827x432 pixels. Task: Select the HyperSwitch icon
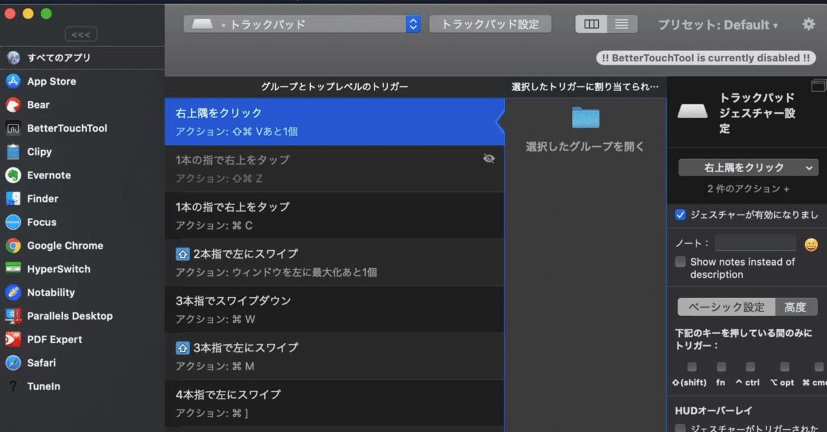tap(14, 269)
